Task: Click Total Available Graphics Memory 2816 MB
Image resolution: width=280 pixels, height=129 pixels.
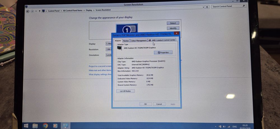Action: coord(150,75)
